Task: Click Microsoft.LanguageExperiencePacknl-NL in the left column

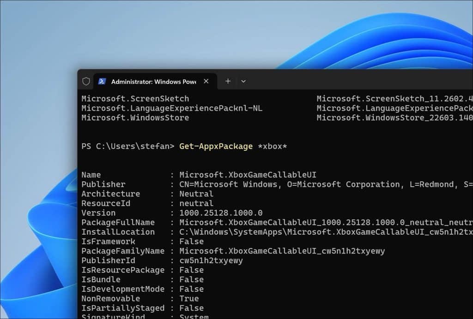Action: [x=172, y=108]
